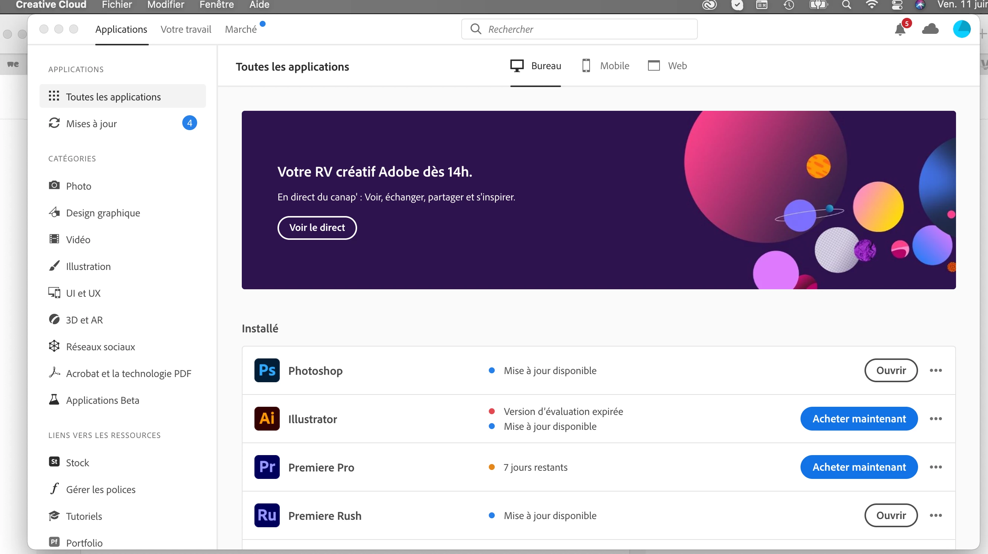The height and width of the screenshot is (554, 988).
Task: Switch to Votre travail tab
Action: [186, 29]
